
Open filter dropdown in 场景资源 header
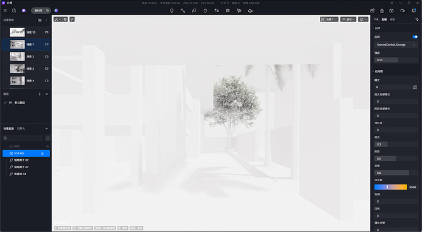click(x=46, y=129)
